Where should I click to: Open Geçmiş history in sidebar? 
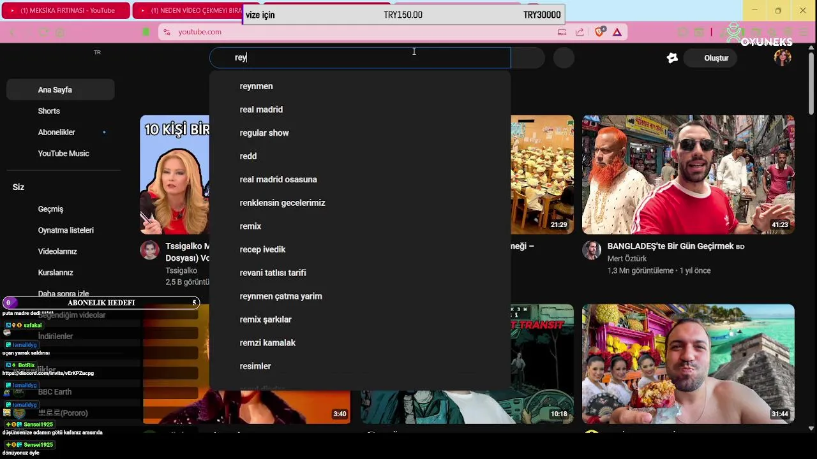pyautogui.click(x=61, y=209)
